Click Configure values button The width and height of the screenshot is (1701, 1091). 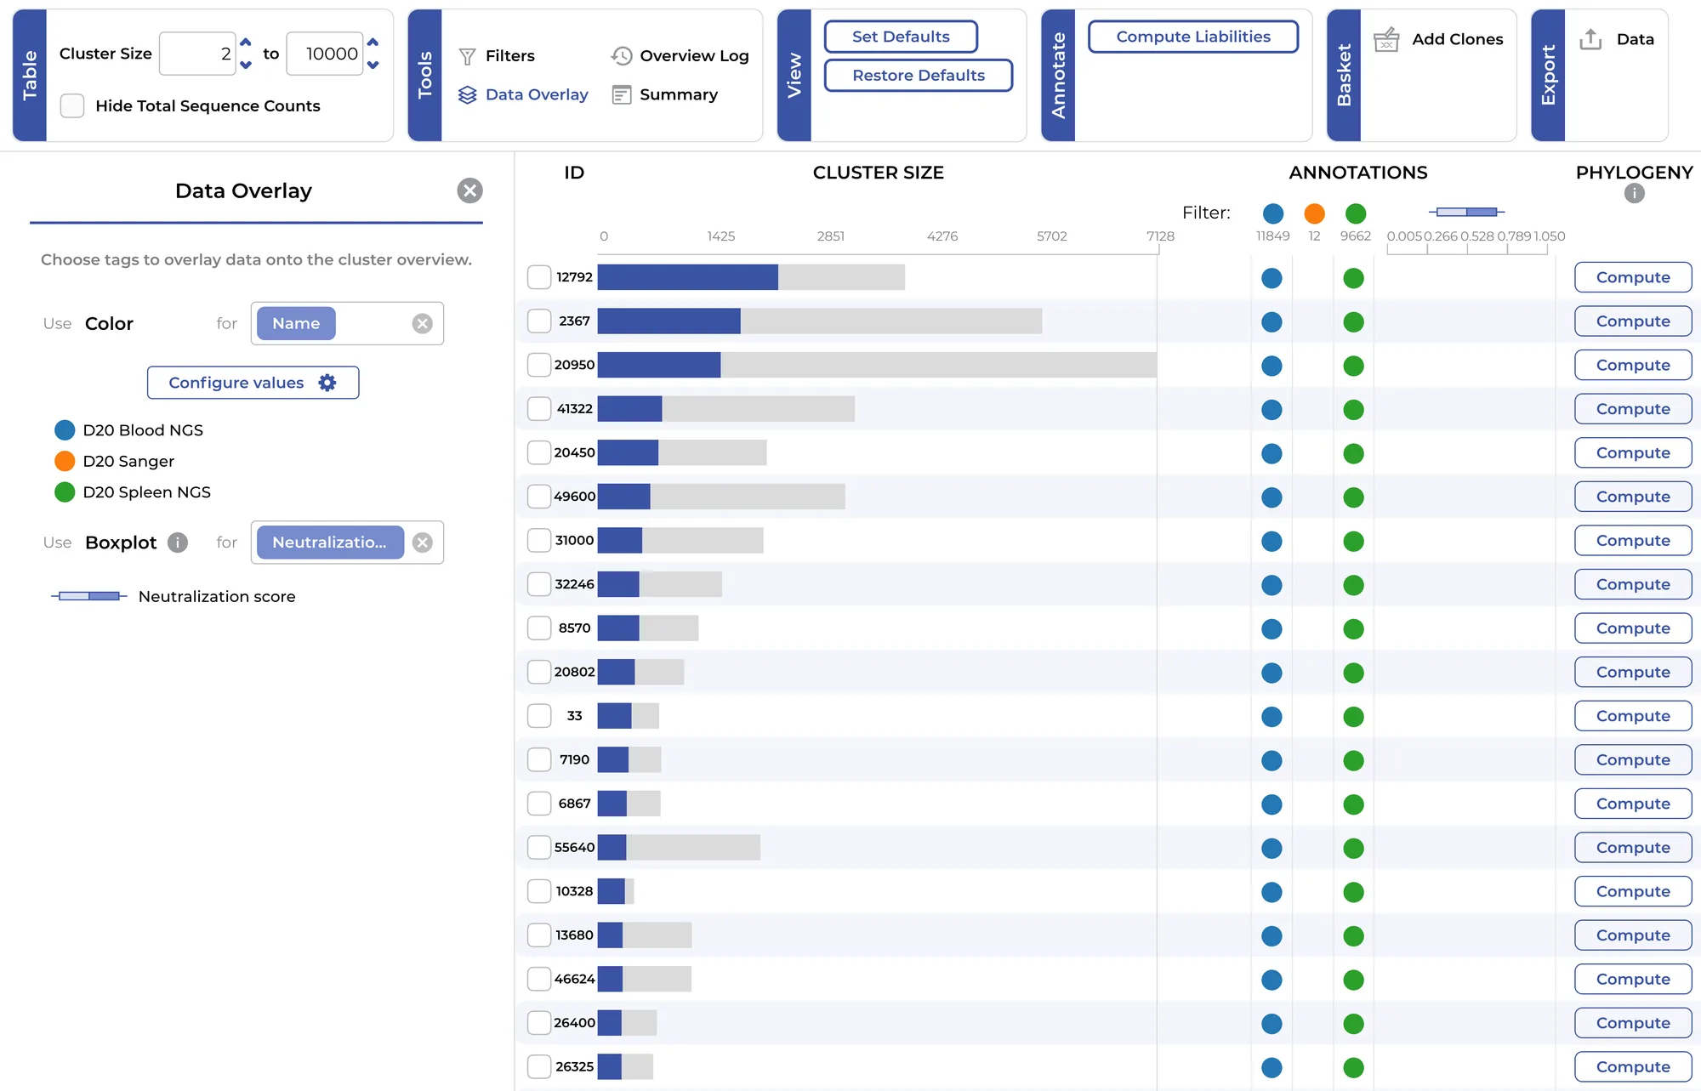pyautogui.click(x=253, y=383)
